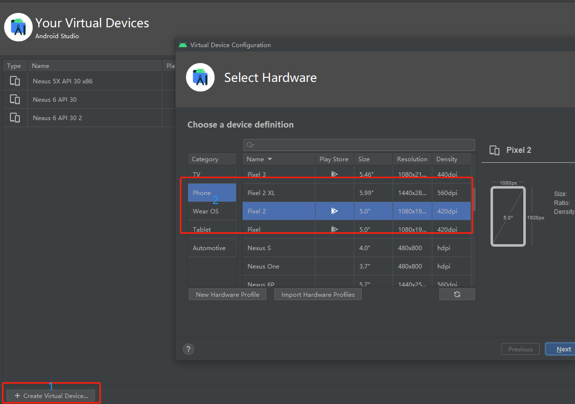The image size is (575, 404).
Task: Click the device icon for Nexus 6 API 30
Action: click(15, 99)
